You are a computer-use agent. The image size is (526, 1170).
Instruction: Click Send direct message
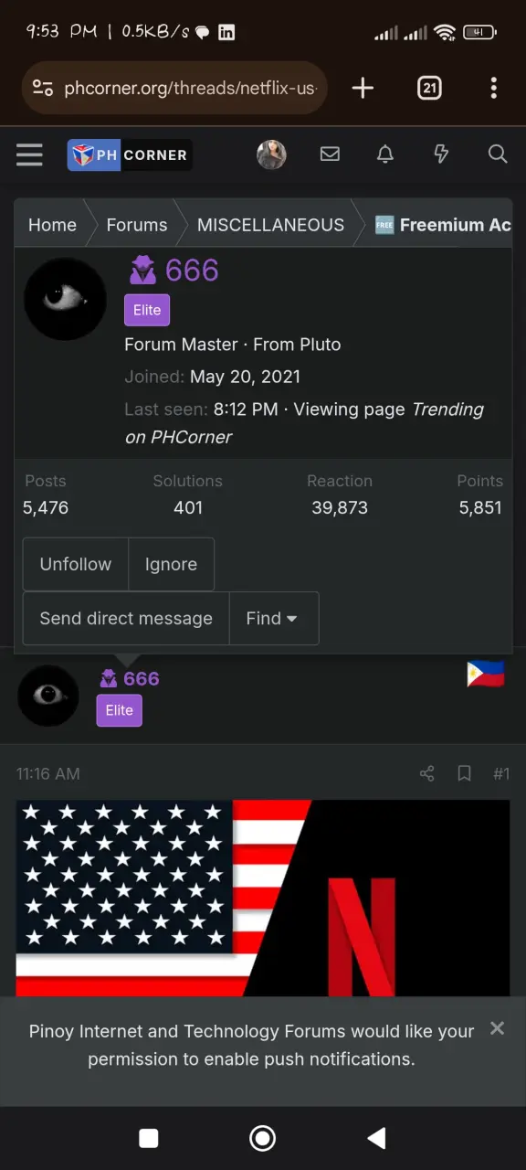pos(126,618)
